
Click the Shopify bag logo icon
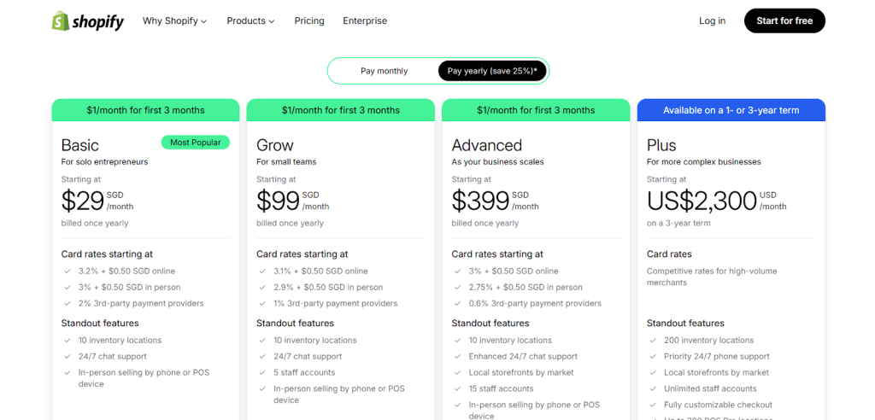61,21
